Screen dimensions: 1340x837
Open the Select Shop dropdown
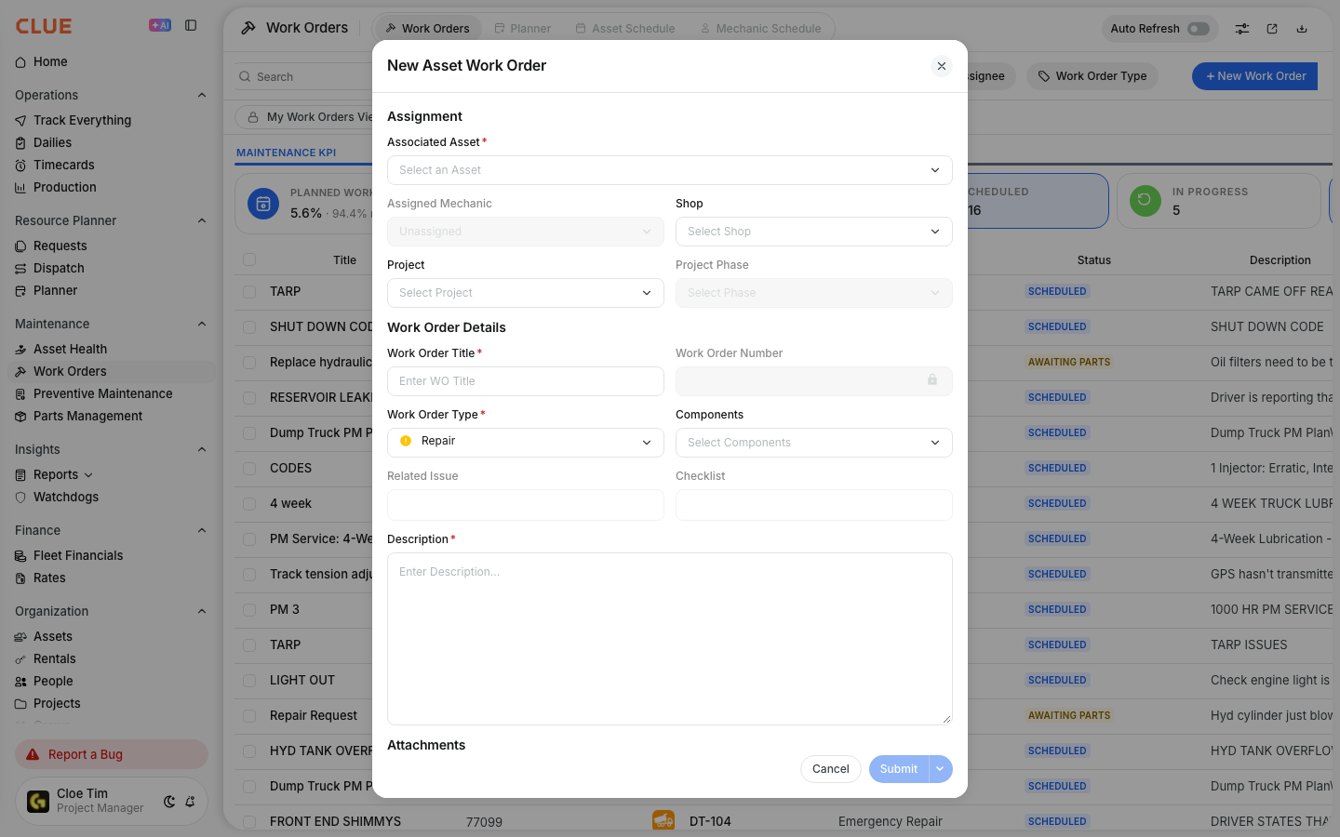814,232
